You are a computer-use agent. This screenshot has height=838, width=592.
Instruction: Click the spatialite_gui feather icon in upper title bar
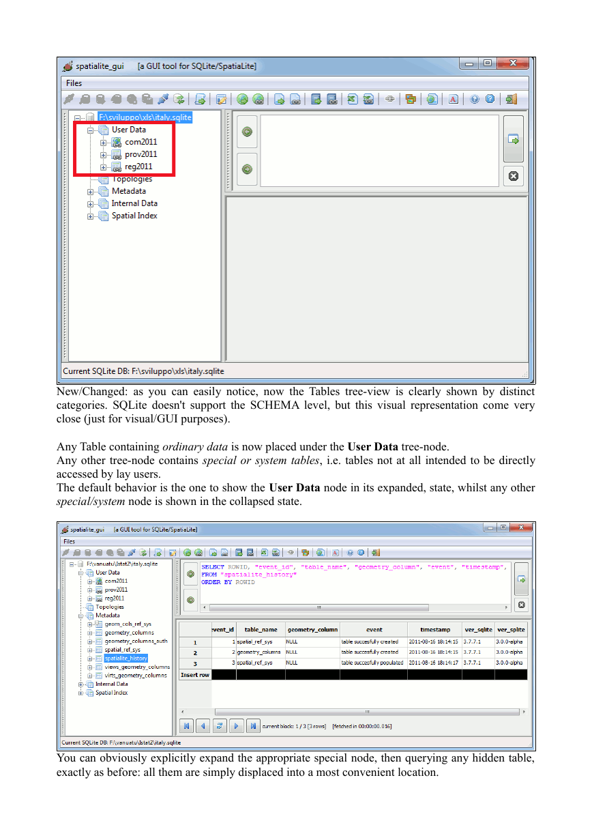68,66
